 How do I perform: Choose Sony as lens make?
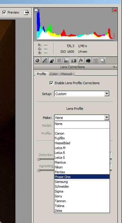[x=82, y=196]
